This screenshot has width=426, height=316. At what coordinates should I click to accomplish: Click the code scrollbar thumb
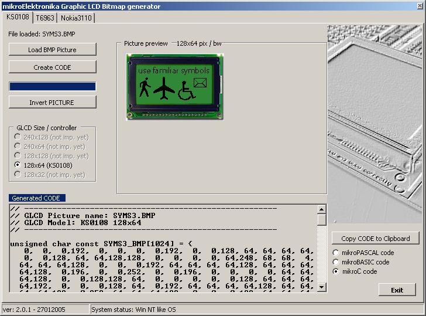(321, 220)
